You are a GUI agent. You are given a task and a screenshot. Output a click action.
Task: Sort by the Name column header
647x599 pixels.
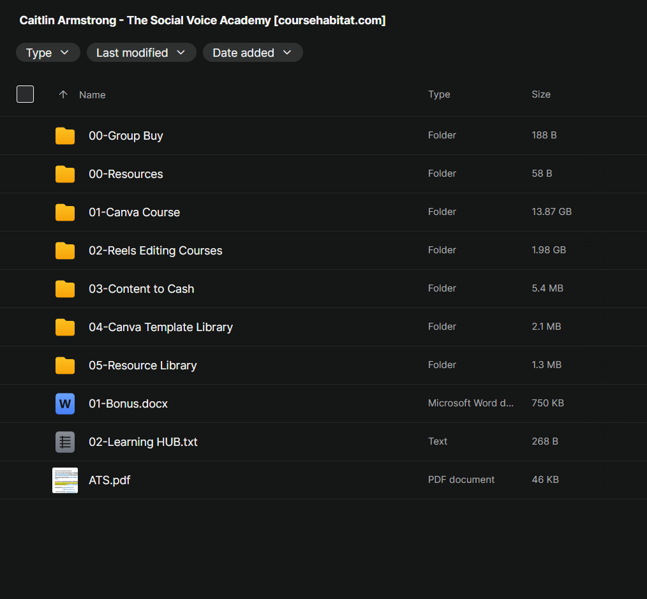pos(92,95)
